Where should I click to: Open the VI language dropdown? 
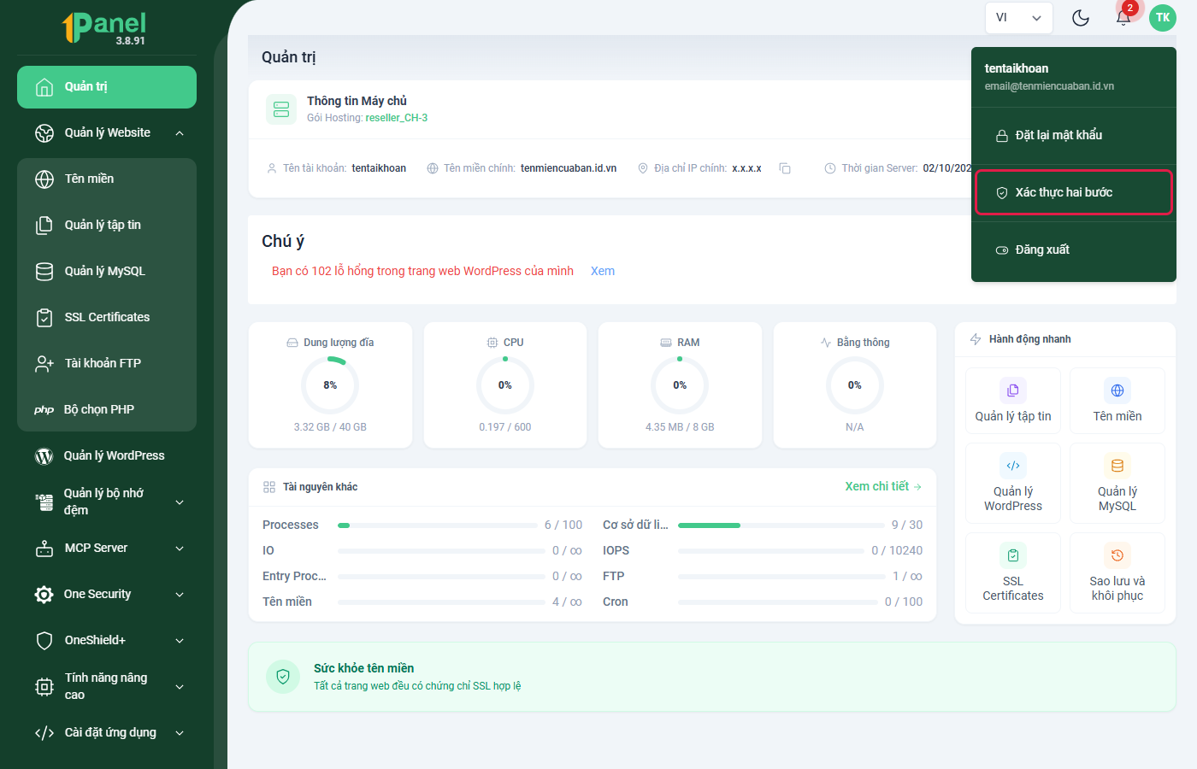(x=1018, y=18)
